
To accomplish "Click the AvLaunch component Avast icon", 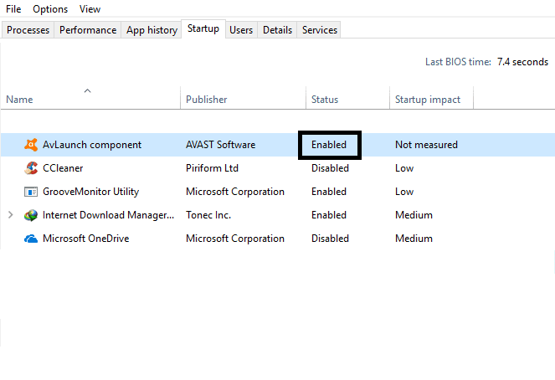I will (31, 145).
